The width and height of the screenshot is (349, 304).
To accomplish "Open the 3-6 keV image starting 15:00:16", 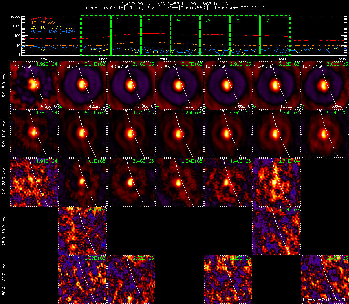I will click(x=179, y=85).
